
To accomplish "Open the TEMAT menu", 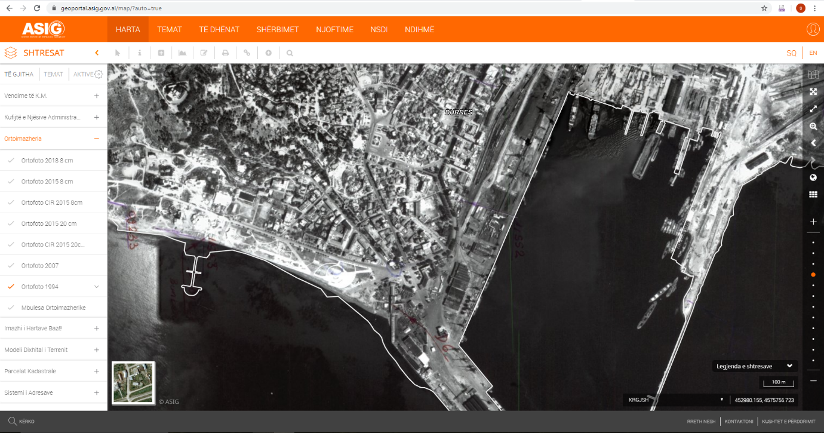I will [x=170, y=29].
